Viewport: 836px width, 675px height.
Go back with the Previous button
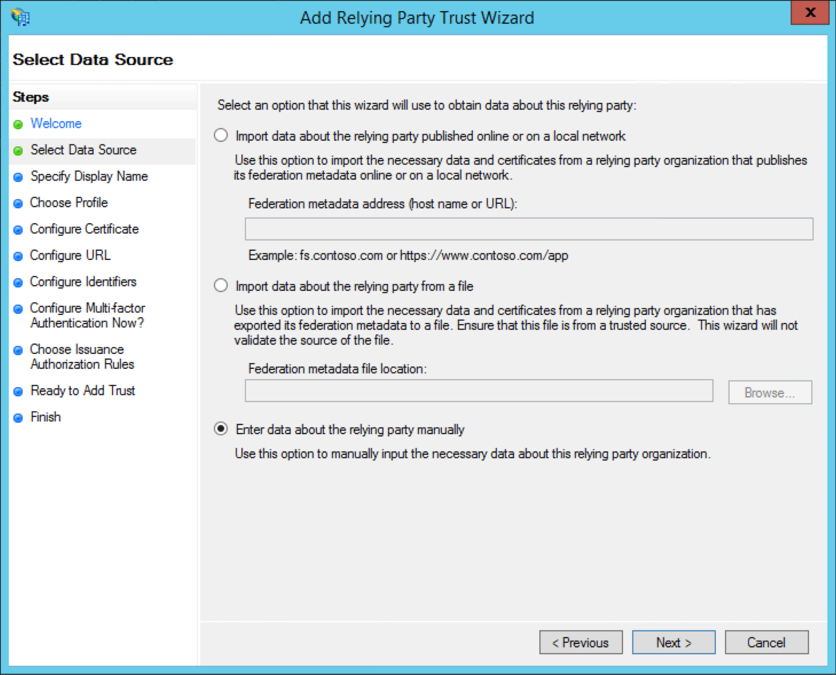[581, 642]
